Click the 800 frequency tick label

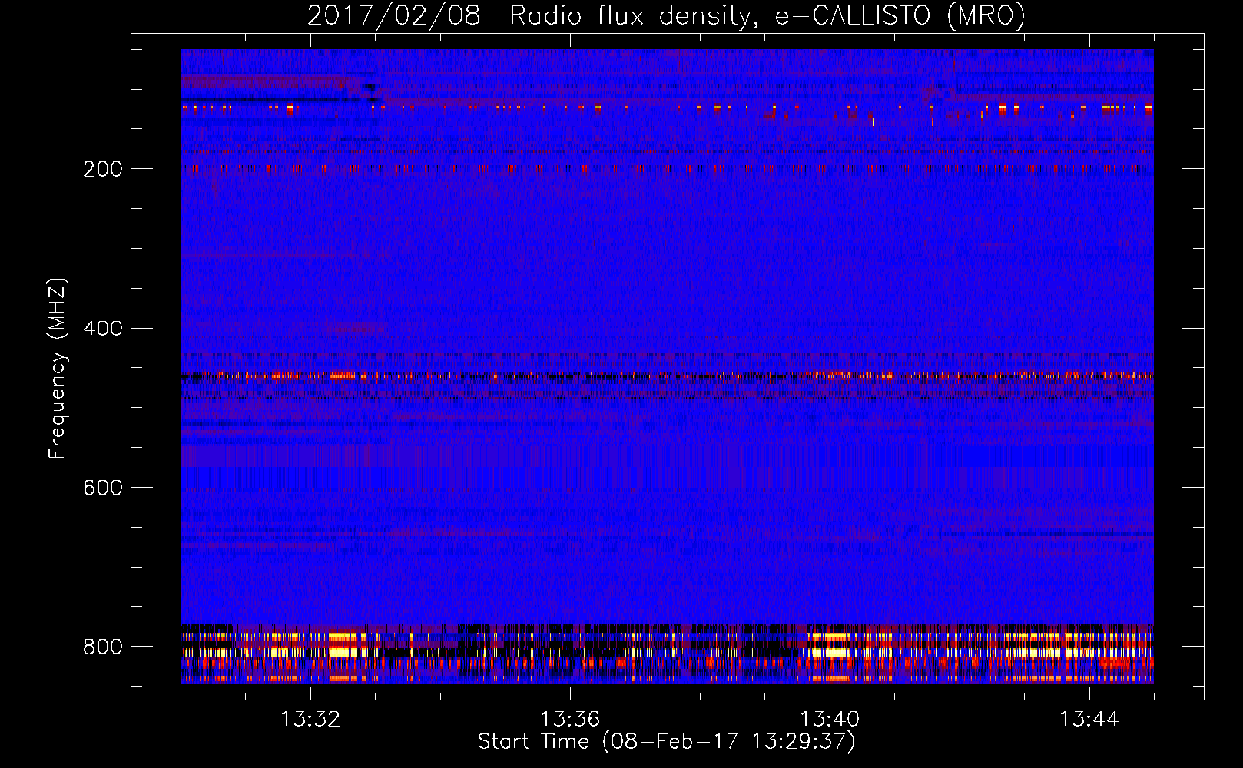point(103,647)
